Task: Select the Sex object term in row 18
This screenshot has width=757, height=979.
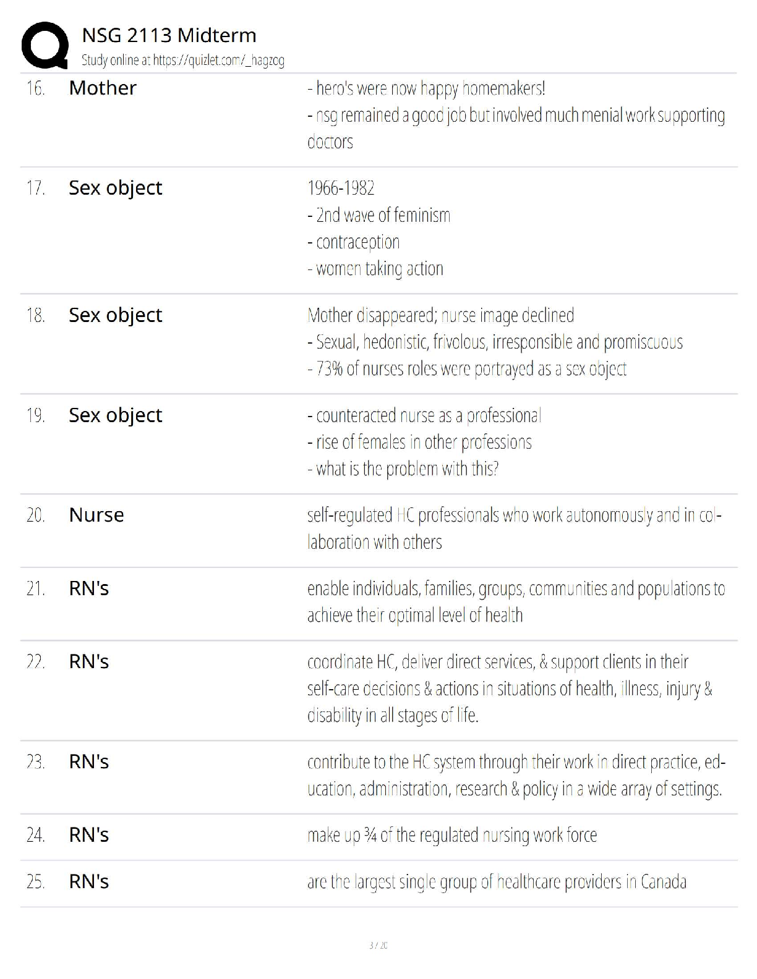Action: click(x=116, y=315)
